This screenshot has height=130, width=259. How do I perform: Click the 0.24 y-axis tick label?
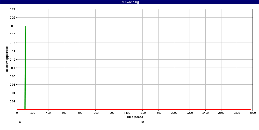[x=12, y=9]
